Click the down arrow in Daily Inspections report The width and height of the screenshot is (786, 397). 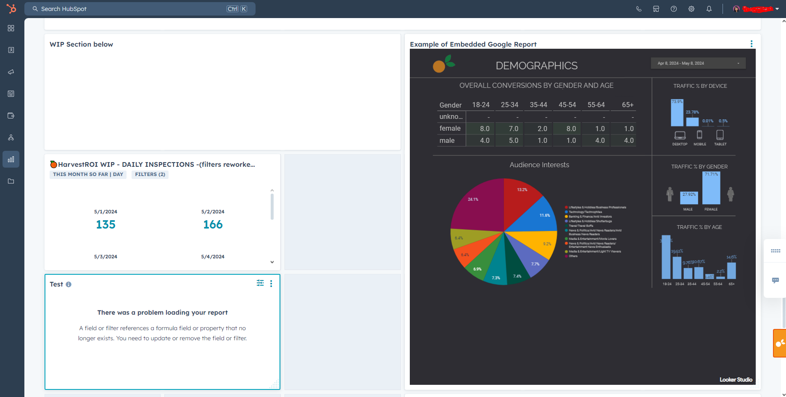click(272, 262)
